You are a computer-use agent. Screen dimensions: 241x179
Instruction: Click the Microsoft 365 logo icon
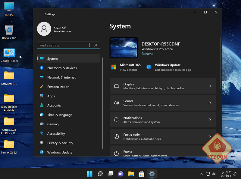click(114, 67)
